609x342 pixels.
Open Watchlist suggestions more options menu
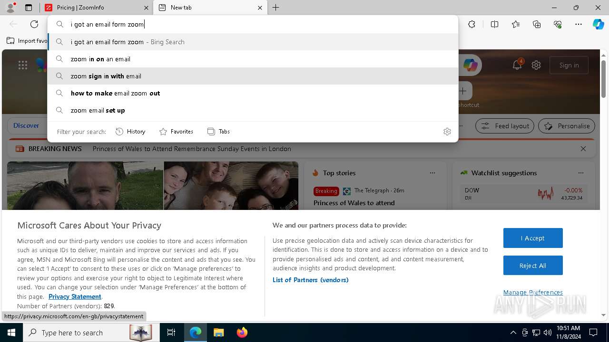(x=581, y=173)
